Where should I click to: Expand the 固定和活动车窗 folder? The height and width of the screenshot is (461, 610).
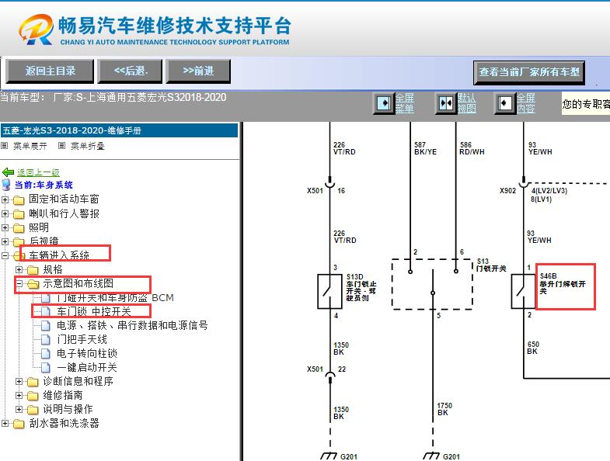click(5, 199)
